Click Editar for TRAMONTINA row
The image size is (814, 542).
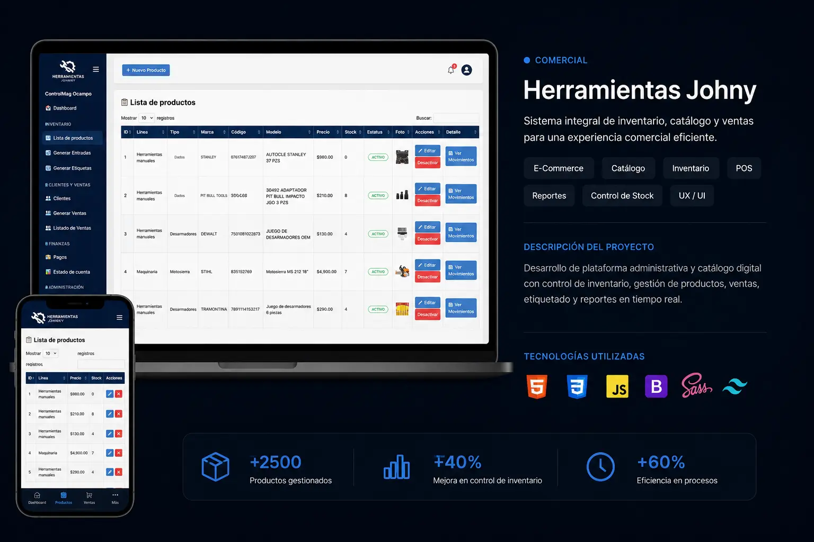tap(427, 303)
